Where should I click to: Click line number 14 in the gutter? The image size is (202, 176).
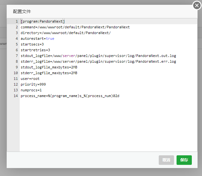point(16,96)
